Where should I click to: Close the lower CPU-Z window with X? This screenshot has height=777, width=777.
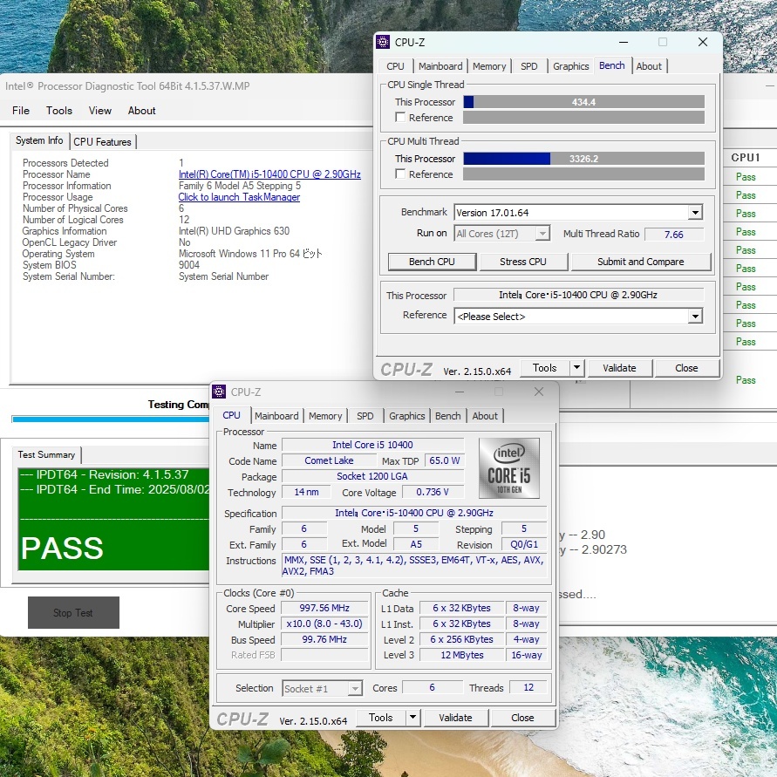tap(539, 392)
